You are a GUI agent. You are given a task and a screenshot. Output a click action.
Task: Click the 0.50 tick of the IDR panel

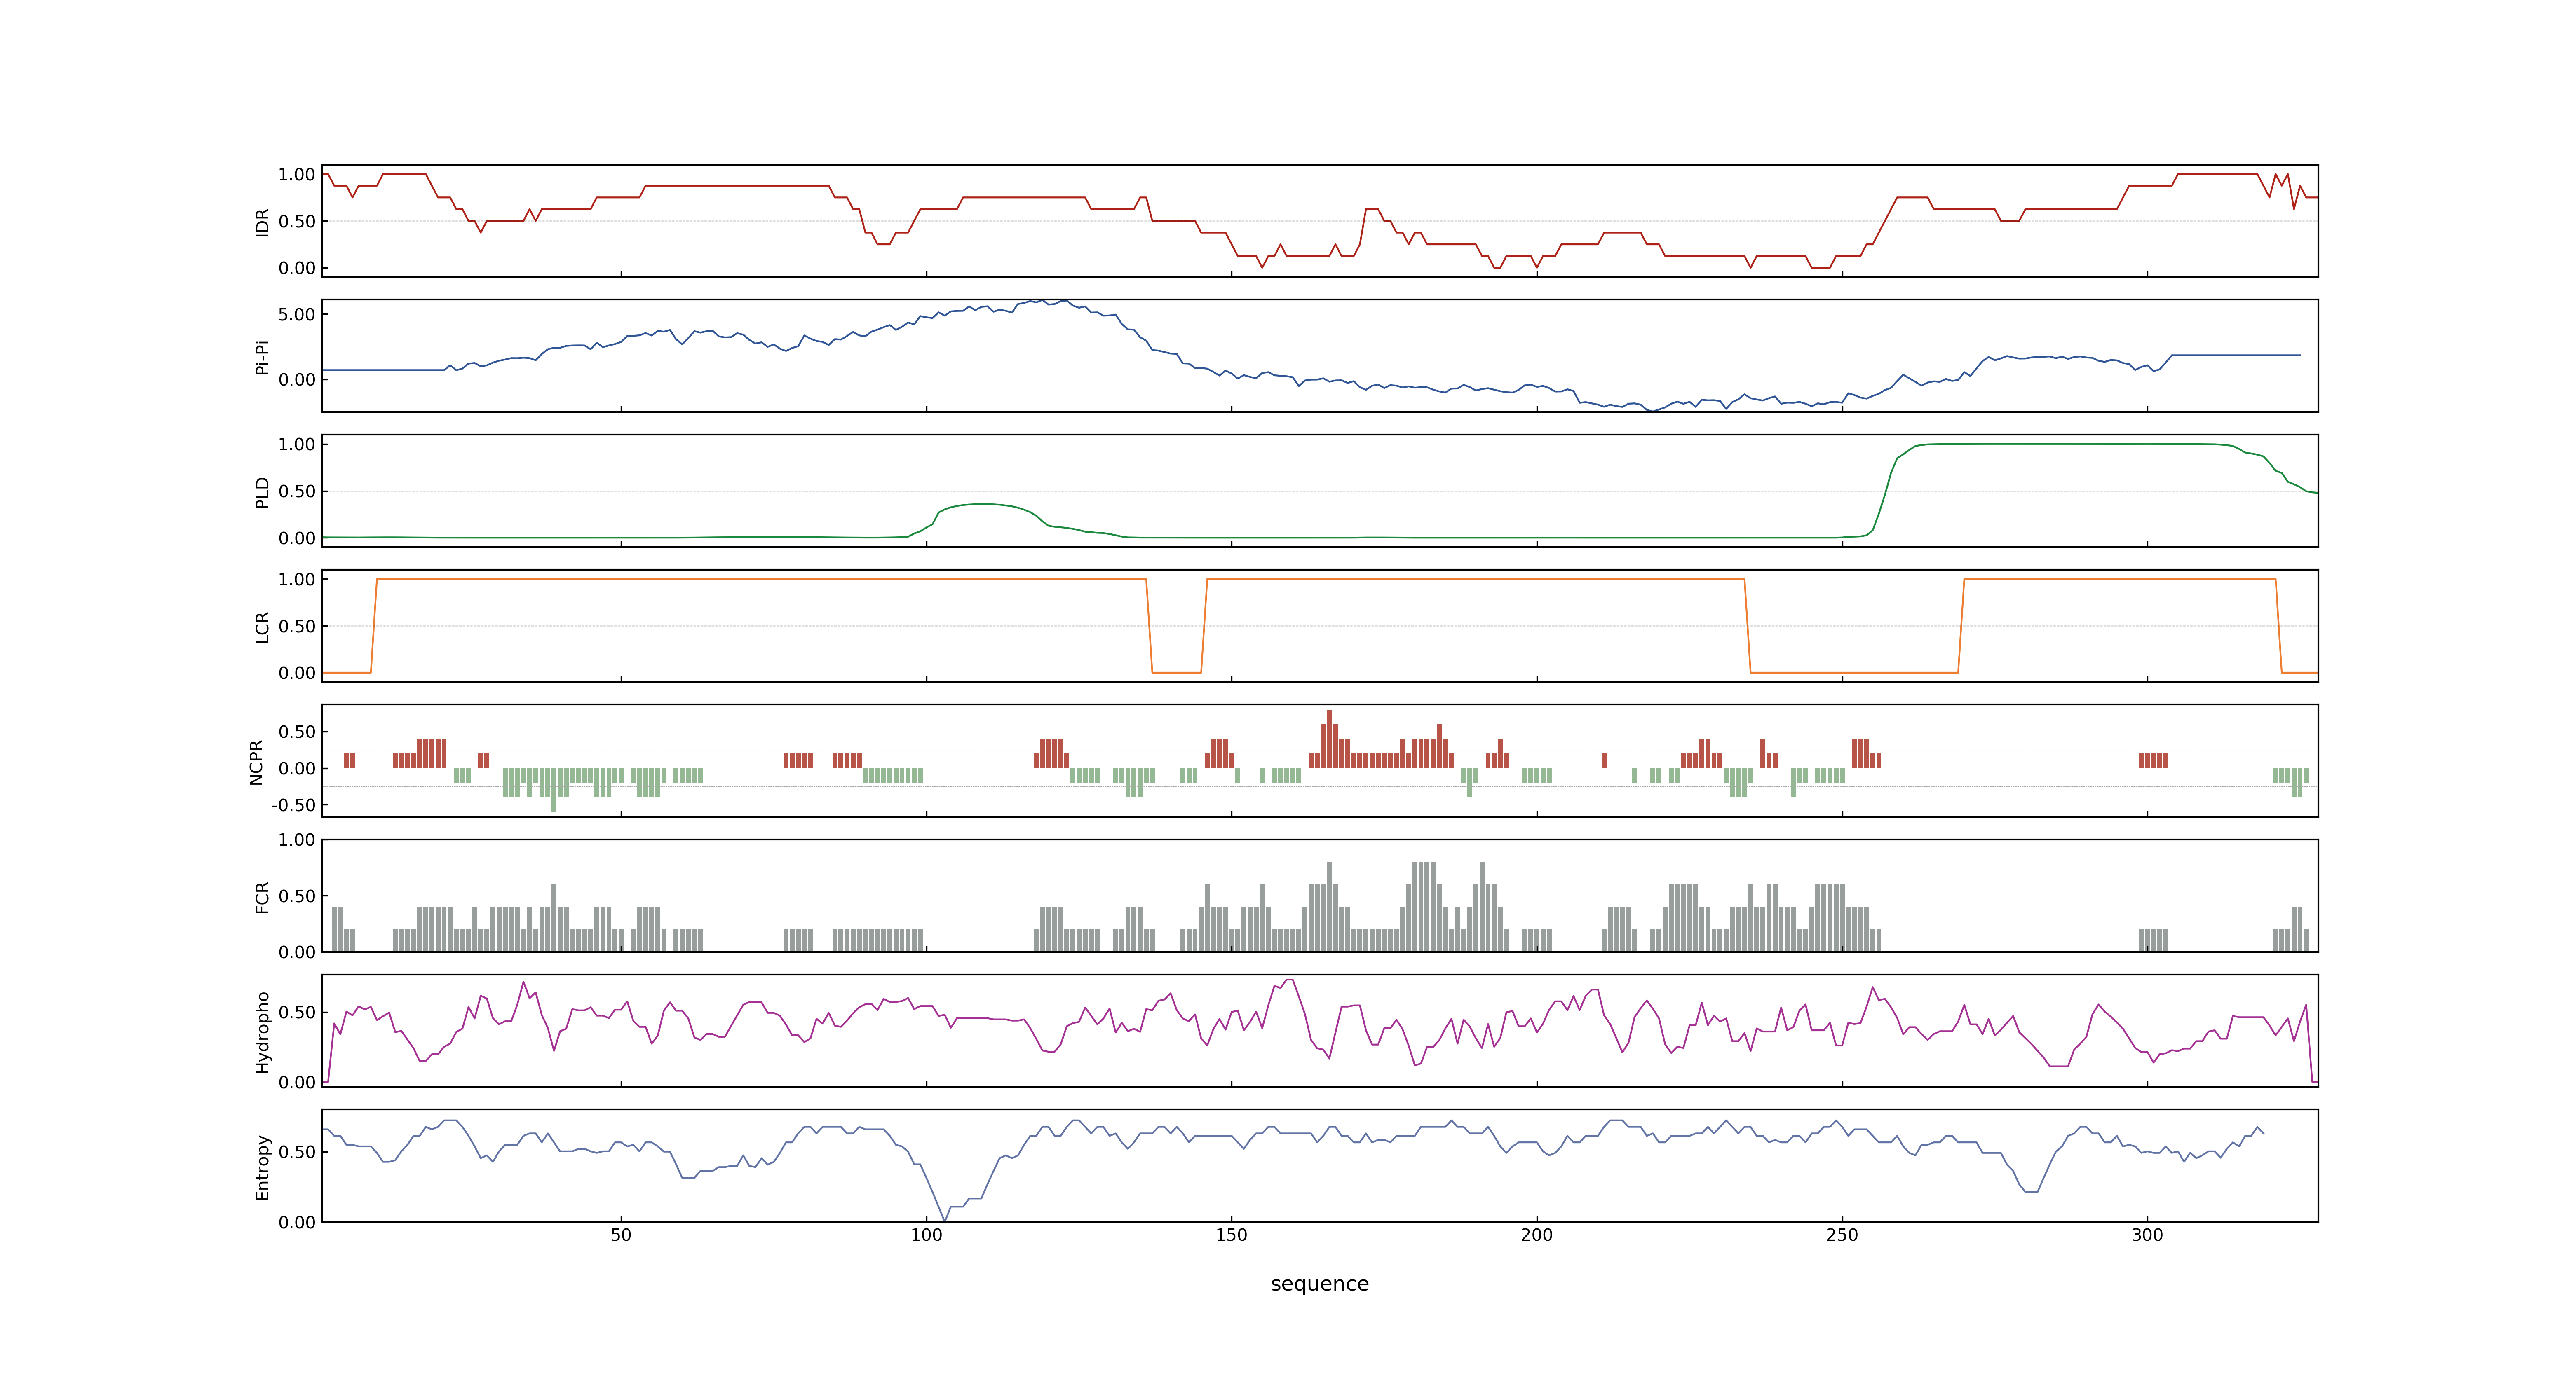(x=297, y=222)
